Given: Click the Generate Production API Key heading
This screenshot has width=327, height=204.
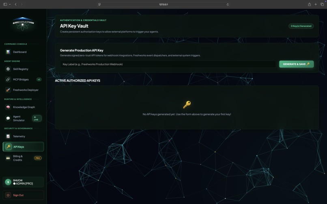Looking at the screenshot, I should [x=82, y=50].
